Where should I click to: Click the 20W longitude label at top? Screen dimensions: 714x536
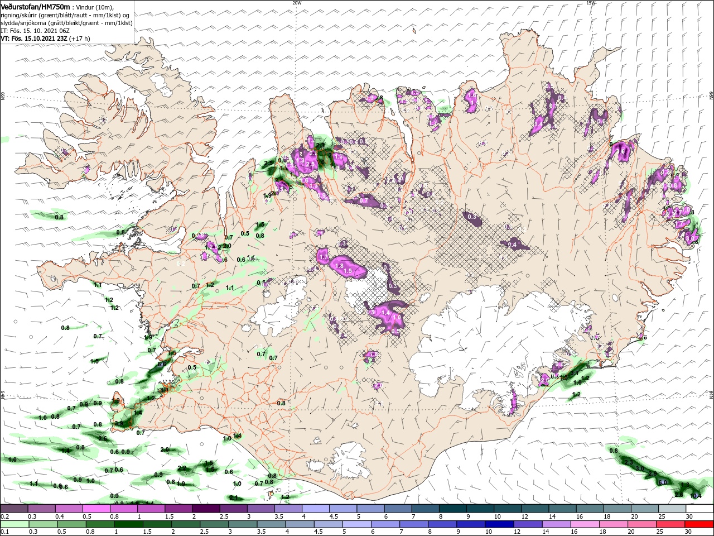(297, 3)
